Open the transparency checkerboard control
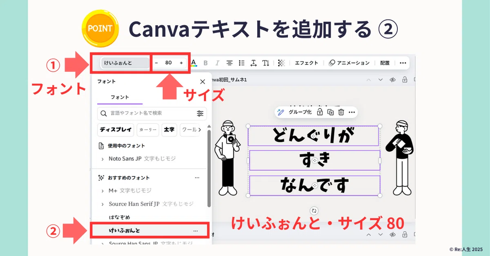Image resolution: width=490 pixels, height=256 pixels. pyautogui.click(x=281, y=63)
